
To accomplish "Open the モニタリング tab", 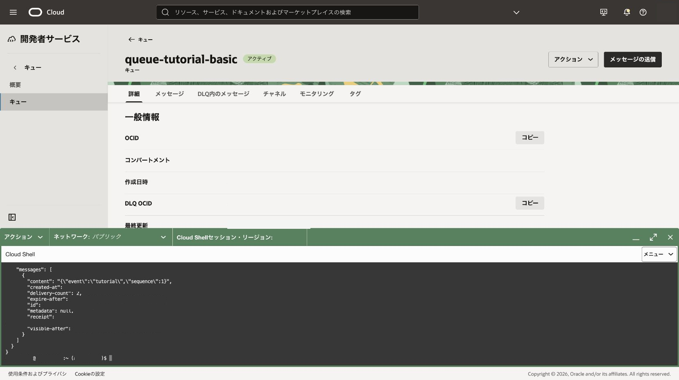I will coord(317,94).
